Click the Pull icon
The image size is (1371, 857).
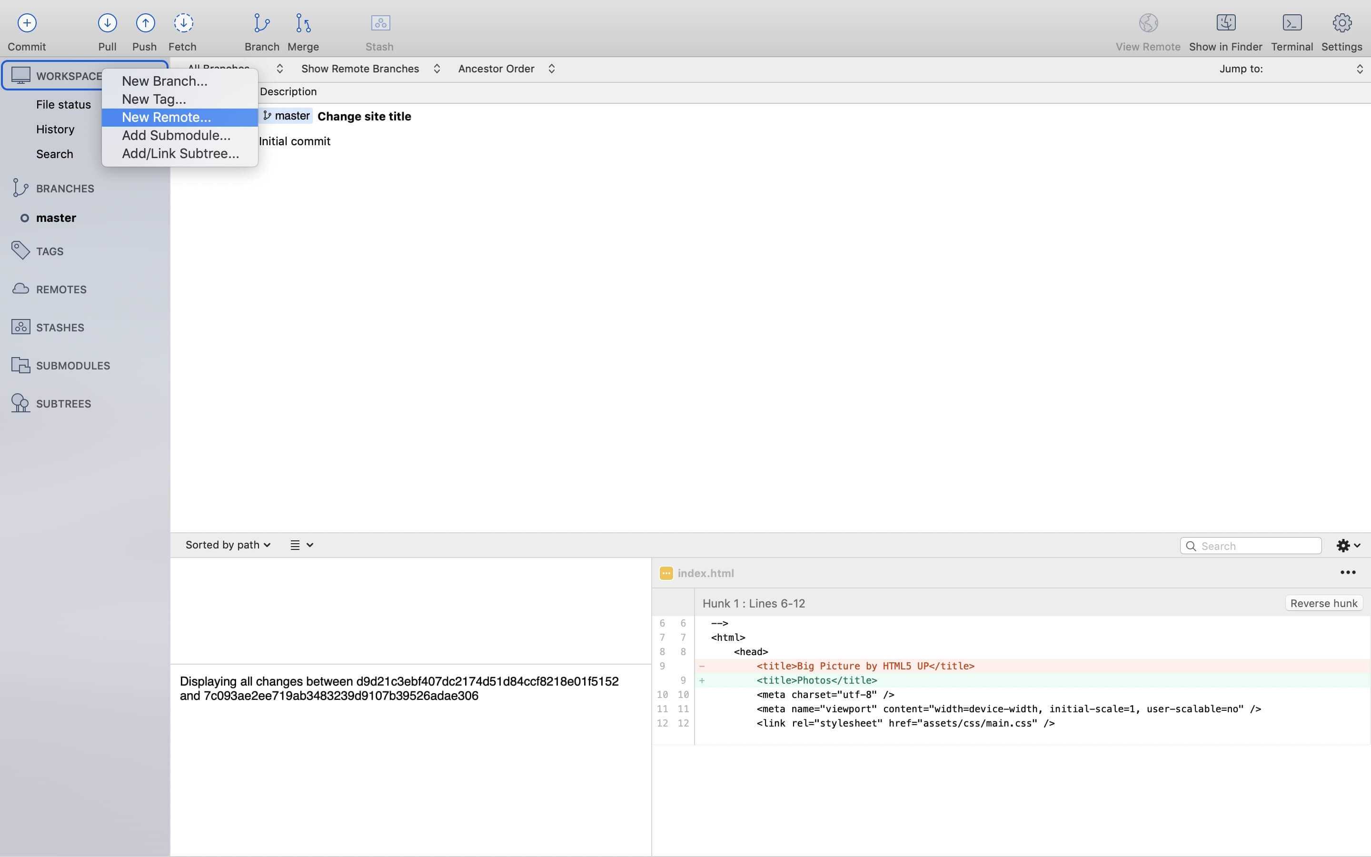107,23
